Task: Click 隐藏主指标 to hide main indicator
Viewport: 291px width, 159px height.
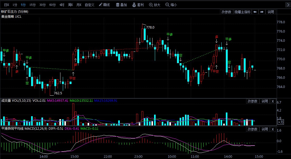Action: 242,12
